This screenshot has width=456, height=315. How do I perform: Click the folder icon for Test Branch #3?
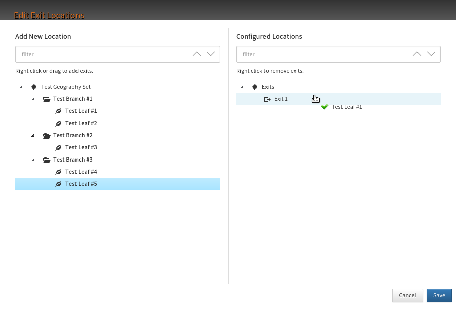point(47,160)
